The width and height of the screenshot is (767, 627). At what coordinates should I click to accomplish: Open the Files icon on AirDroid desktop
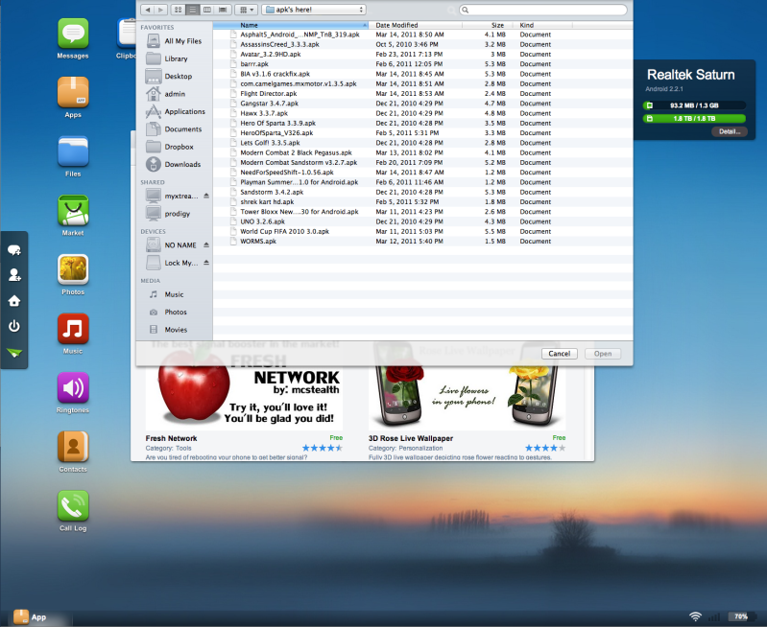(73, 151)
